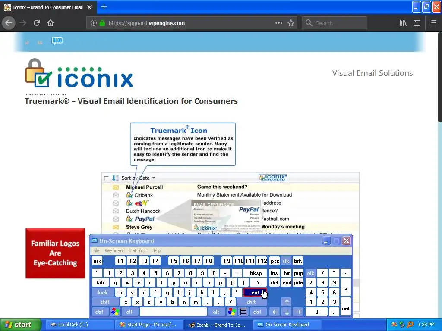Click the green padlock security icon
Image resolution: width=442 pixels, height=331 pixels.
pyautogui.click(x=102, y=23)
